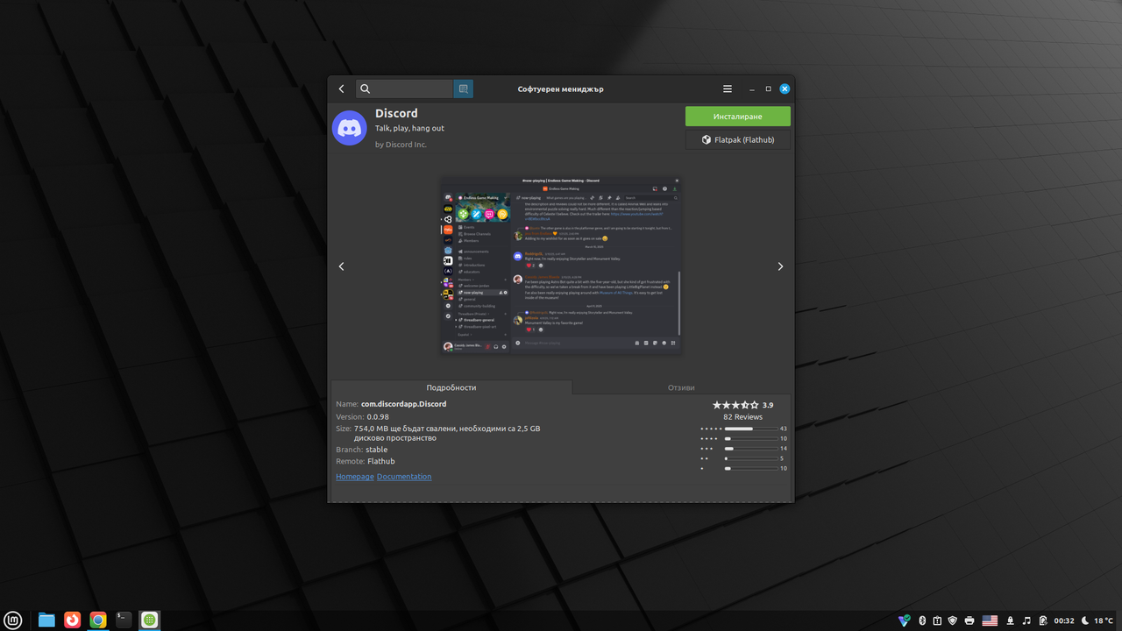The width and height of the screenshot is (1122, 631).
Task: Open the Documentation link
Action: (404, 477)
